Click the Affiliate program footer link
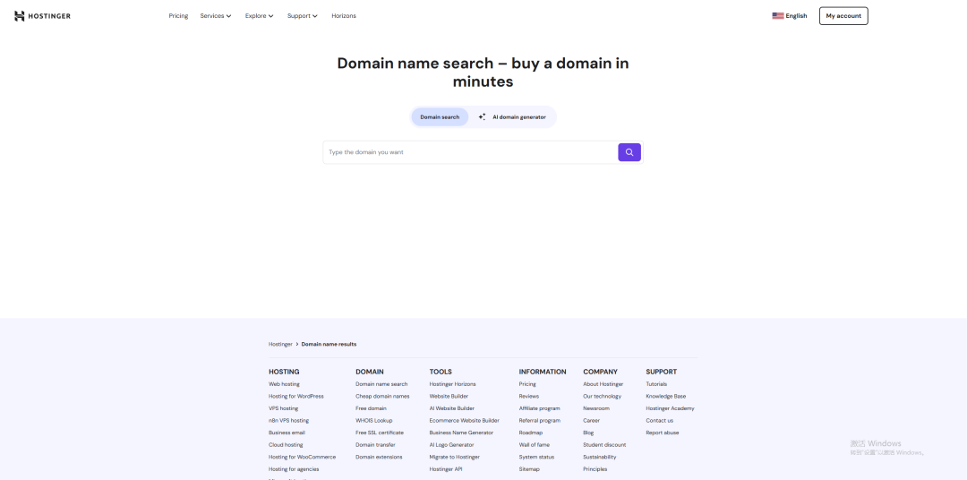Image resolution: width=967 pixels, height=480 pixels. 539,408
